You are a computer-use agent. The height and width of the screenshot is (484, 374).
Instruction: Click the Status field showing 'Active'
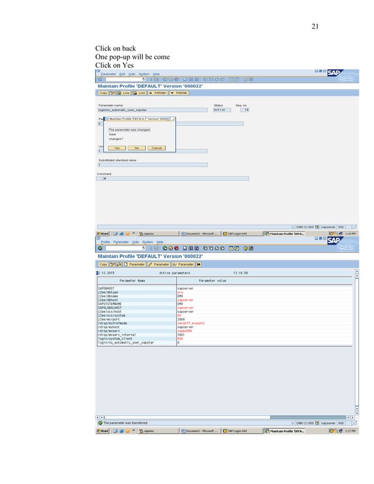pos(222,110)
